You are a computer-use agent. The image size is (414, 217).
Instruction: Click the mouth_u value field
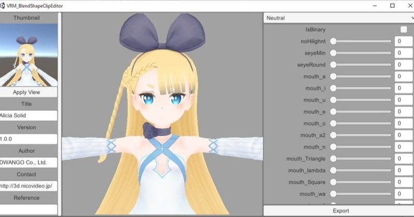coord(404,100)
